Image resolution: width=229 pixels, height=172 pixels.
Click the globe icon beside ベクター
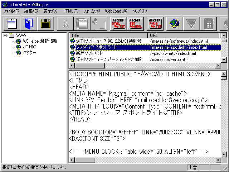pyautogui.click(x=18, y=53)
